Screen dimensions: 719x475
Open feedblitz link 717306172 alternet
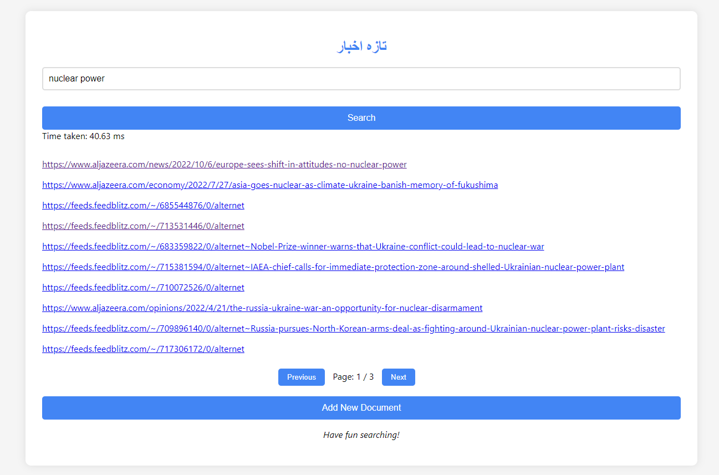(x=143, y=349)
